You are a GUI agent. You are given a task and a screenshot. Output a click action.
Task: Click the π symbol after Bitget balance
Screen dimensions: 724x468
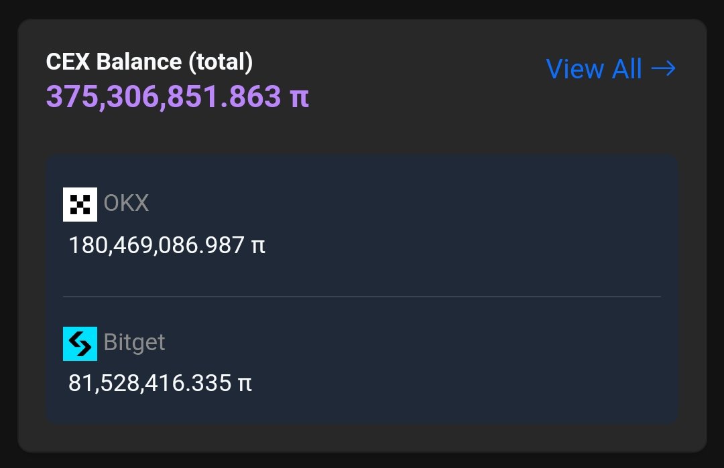(x=245, y=384)
